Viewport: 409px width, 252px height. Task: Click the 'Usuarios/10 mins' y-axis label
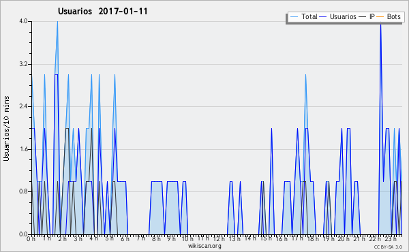pos(6,128)
